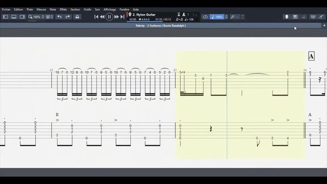This screenshot has height=184, width=327.
Task: Select the '2. Nylon Guitar' track name
Action: coord(144,15)
